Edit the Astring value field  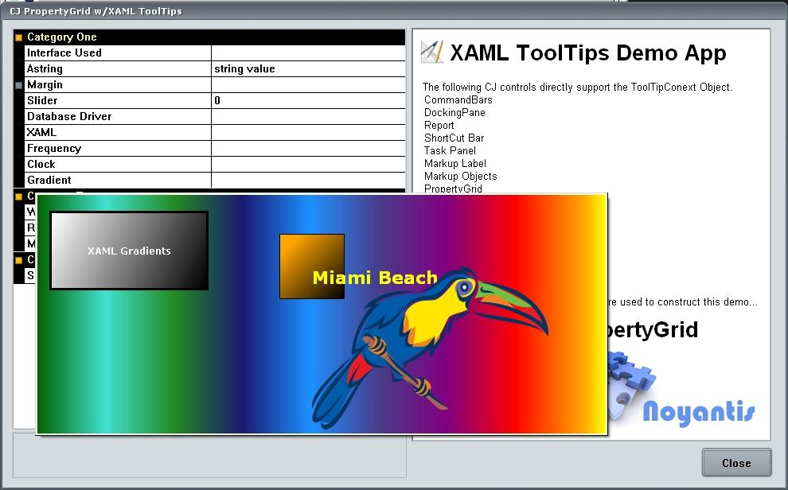tap(307, 69)
